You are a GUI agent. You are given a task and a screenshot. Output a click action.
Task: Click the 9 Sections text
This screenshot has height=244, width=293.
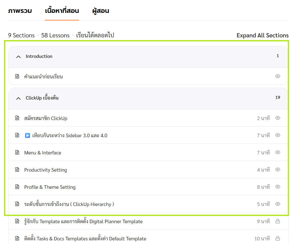click(x=21, y=35)
